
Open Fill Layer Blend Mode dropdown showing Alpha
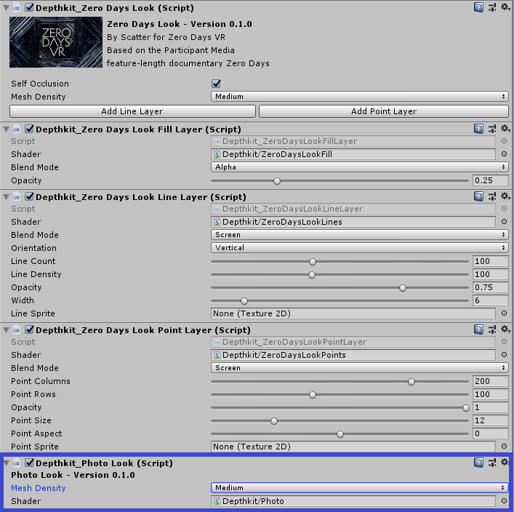[x=360, y=167]
